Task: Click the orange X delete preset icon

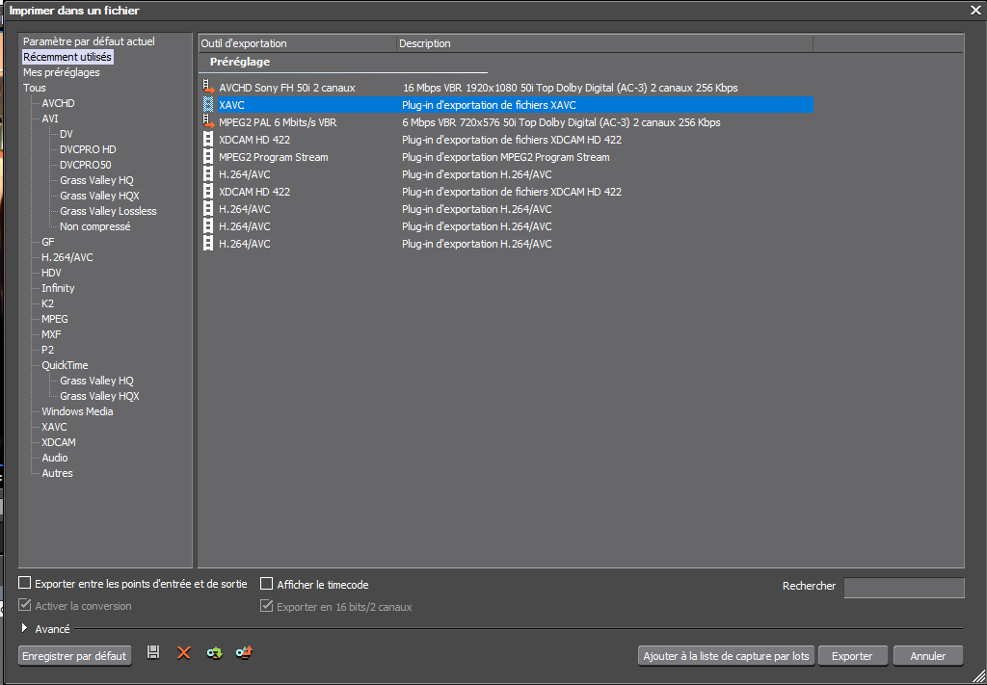Action: click(183, 653)
